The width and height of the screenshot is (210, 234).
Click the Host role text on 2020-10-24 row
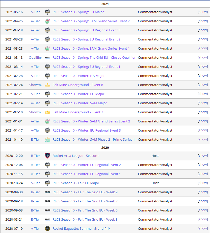(155, 183)
